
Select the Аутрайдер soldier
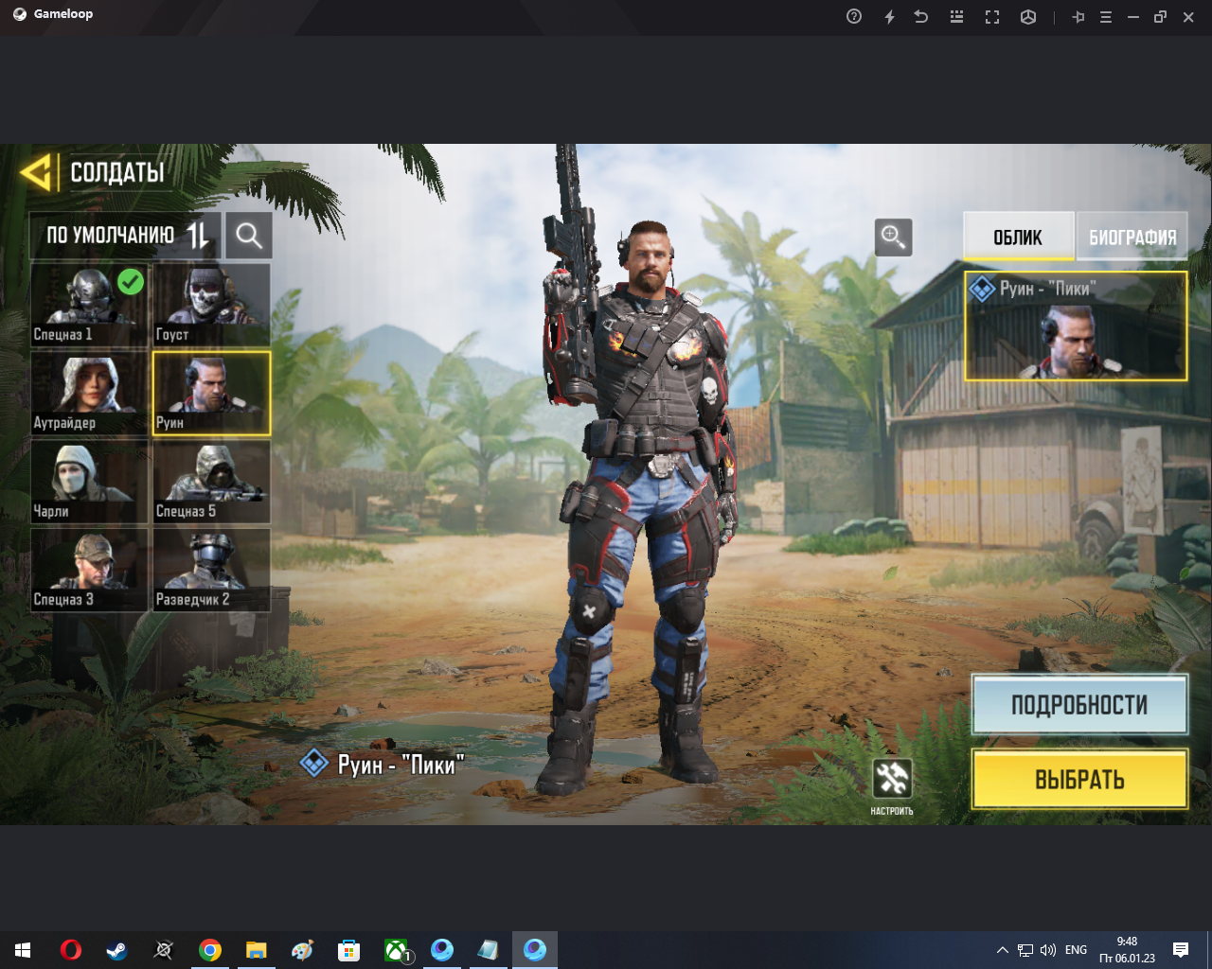pos(90,393)
